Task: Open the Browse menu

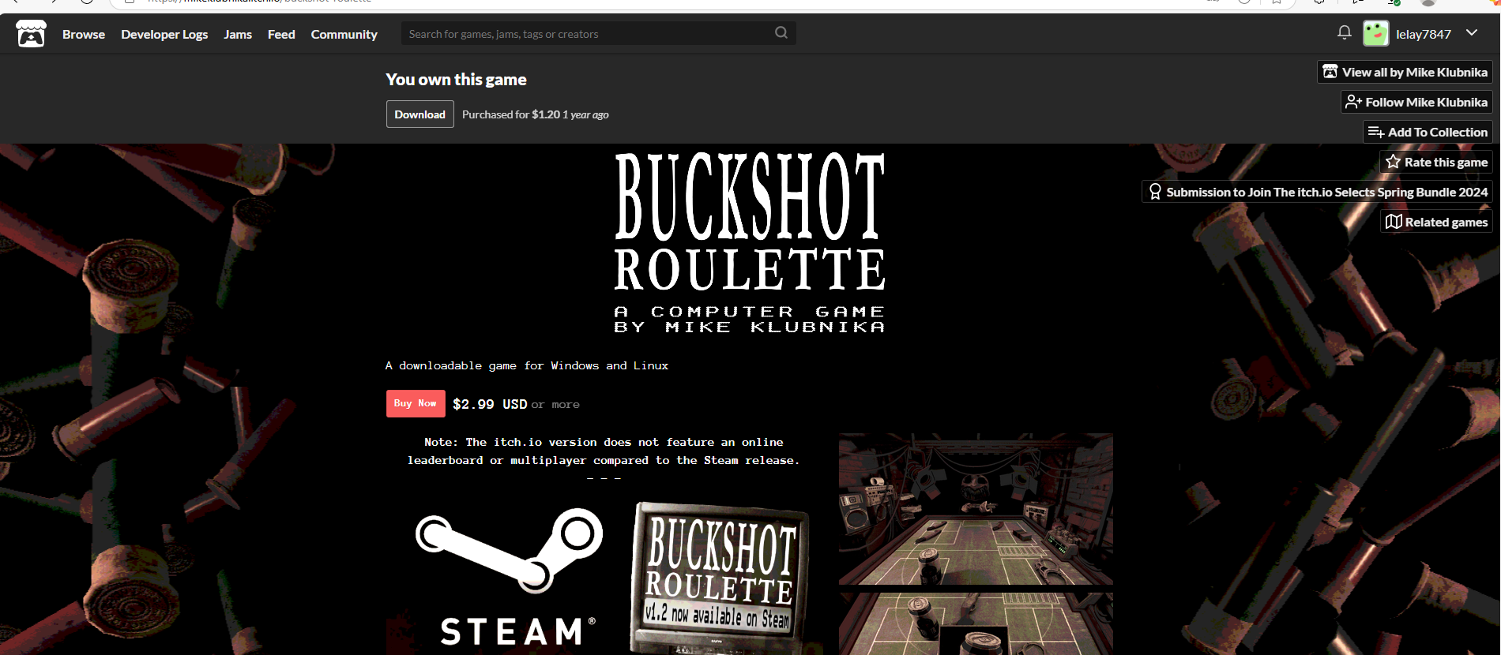Action: tap(84, 34)
